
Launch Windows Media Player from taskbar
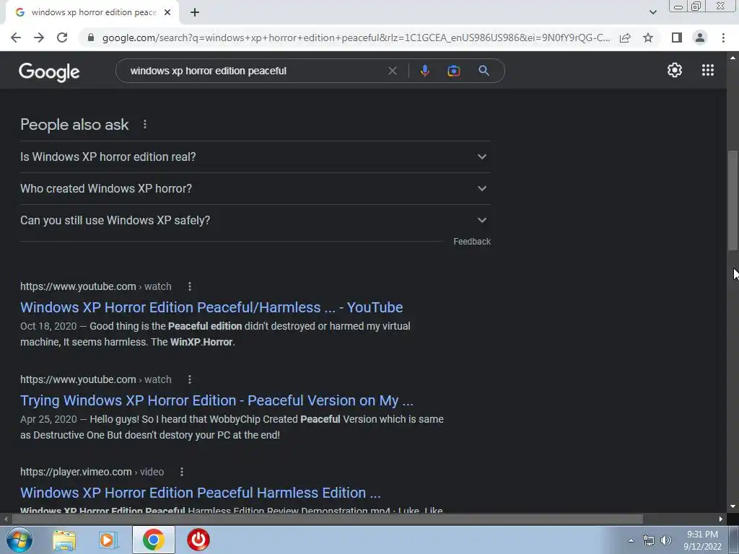[x=108, y=540]
